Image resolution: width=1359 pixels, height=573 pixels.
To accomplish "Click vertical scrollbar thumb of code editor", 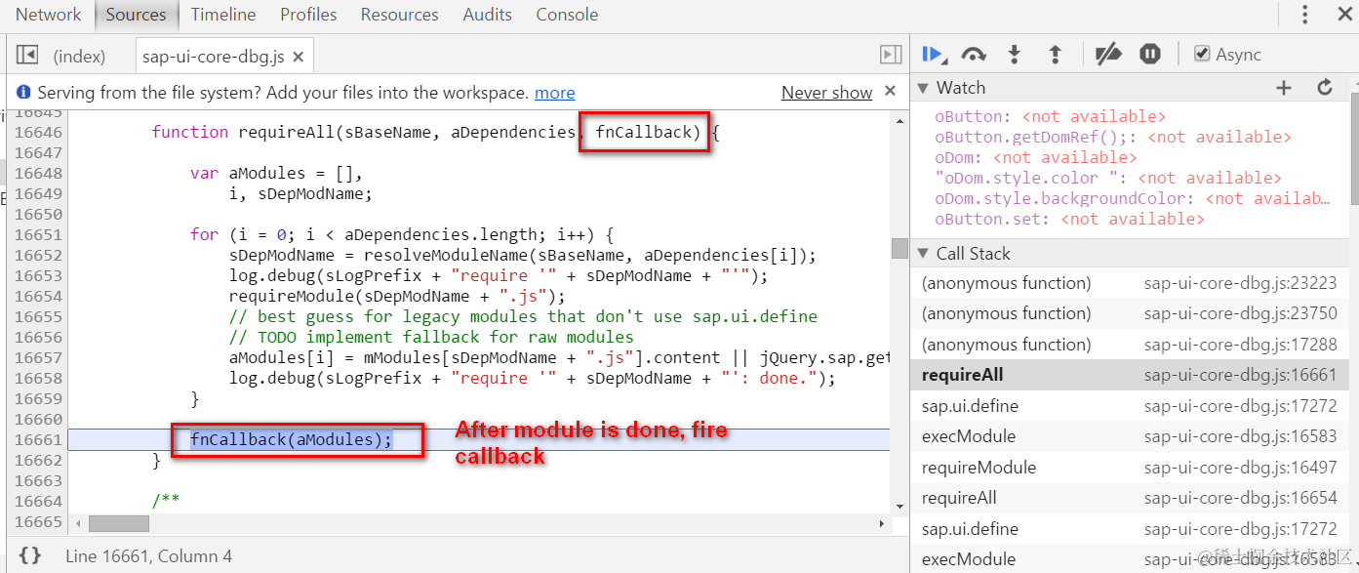I will tap(899, 248).
